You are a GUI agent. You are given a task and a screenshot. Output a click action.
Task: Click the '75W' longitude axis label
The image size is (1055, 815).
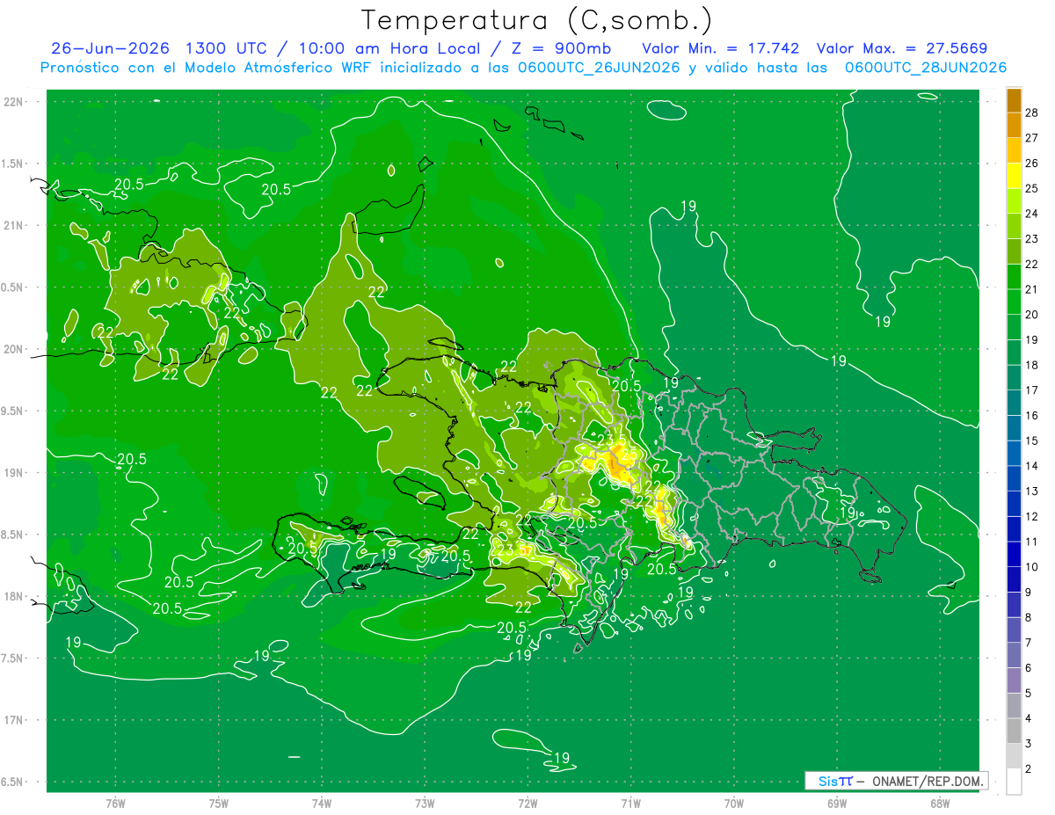[x=218, y=803]
